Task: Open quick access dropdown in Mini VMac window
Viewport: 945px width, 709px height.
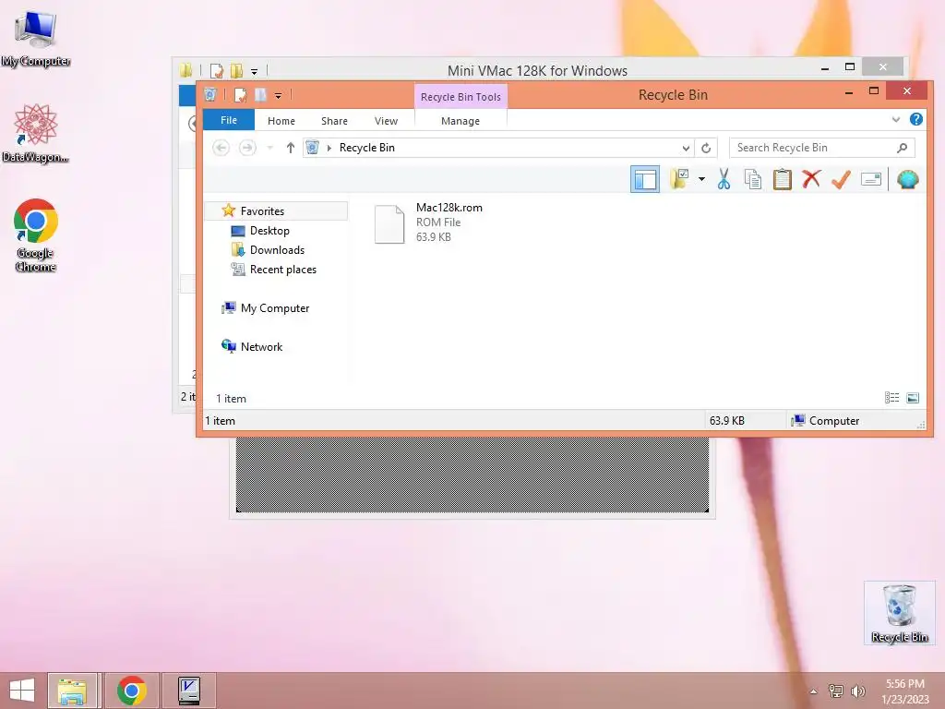Action: click(x=255, y=72)
